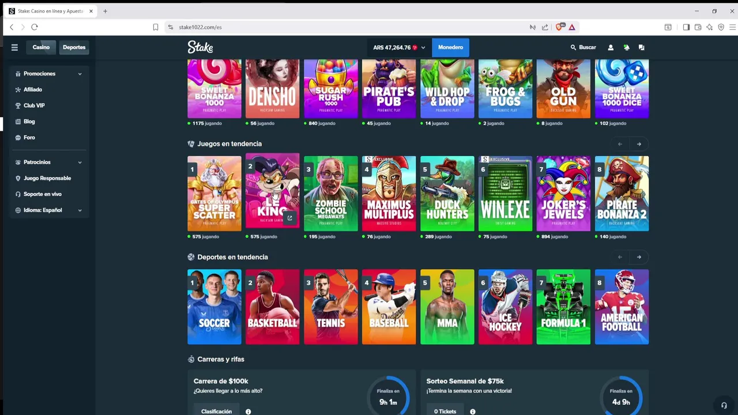Switch to the Deportes tab

(x=74, y=47)
